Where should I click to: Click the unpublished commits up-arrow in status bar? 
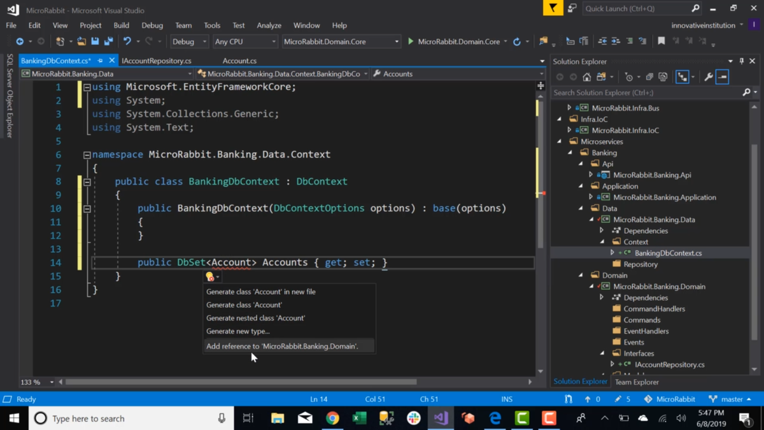(588, 399)
